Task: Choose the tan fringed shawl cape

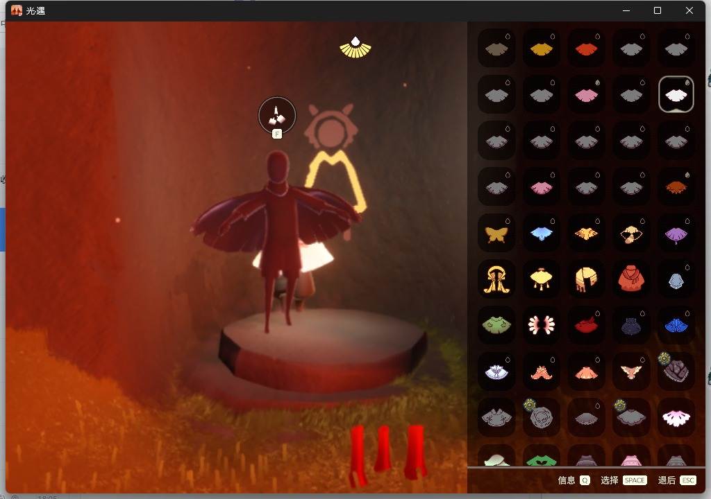Action: 586,279
